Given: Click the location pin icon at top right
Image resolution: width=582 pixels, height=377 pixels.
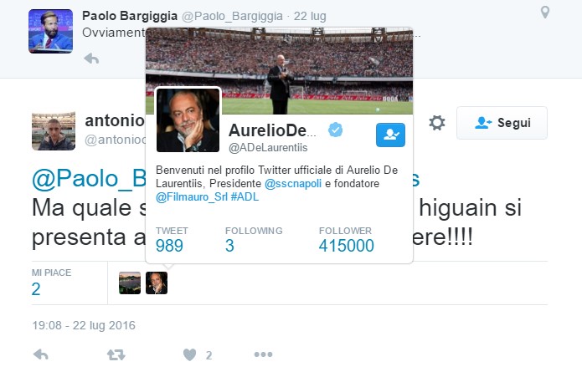Looking at the screenshot, I should coord(545,13).
